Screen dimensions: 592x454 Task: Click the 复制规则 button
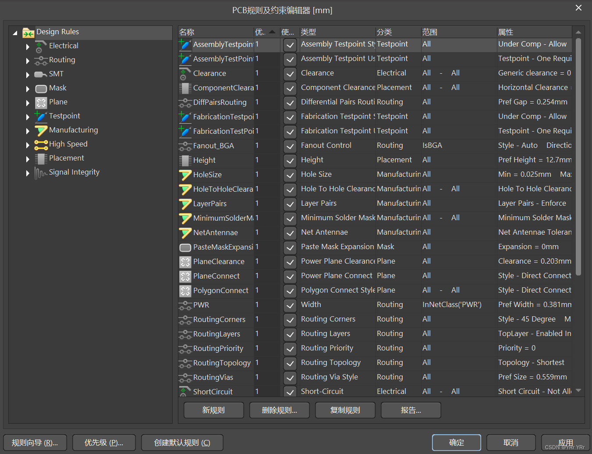345,410
